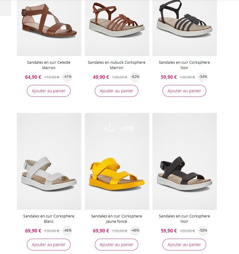Click the -62% discount badge
This screenshot has width=239, height=254.
tap(135, 77)
